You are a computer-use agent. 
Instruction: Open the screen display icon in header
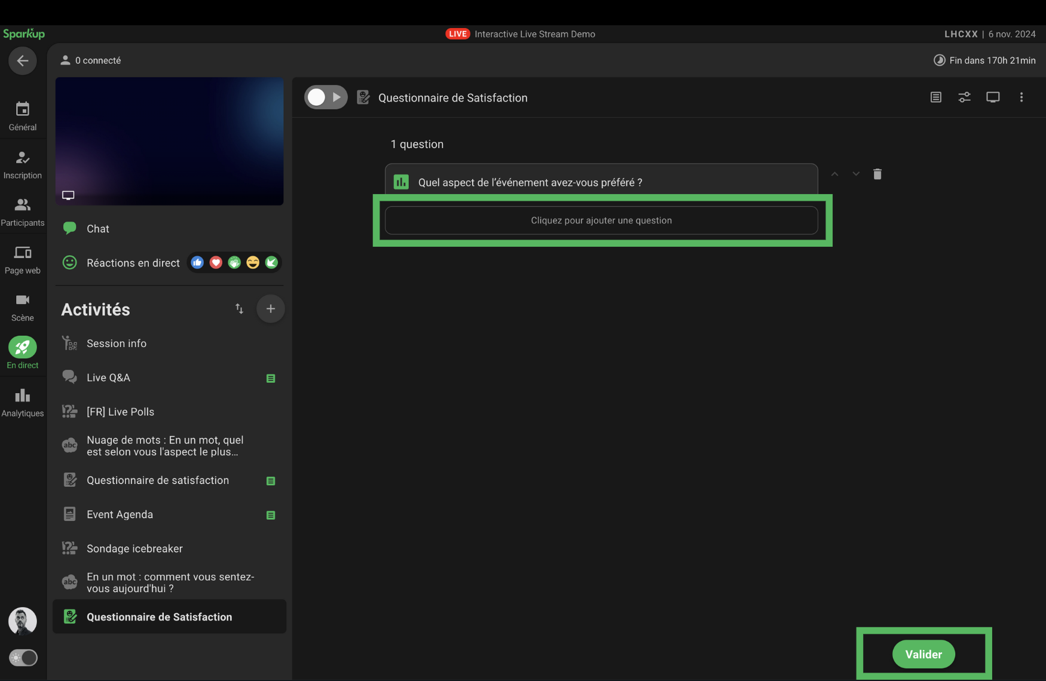click(x=993, y=97)
